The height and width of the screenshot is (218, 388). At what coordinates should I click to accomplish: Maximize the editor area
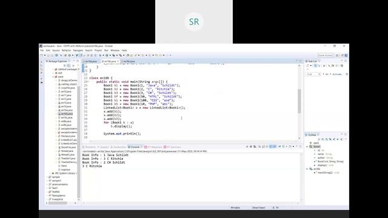pos(301,61)
